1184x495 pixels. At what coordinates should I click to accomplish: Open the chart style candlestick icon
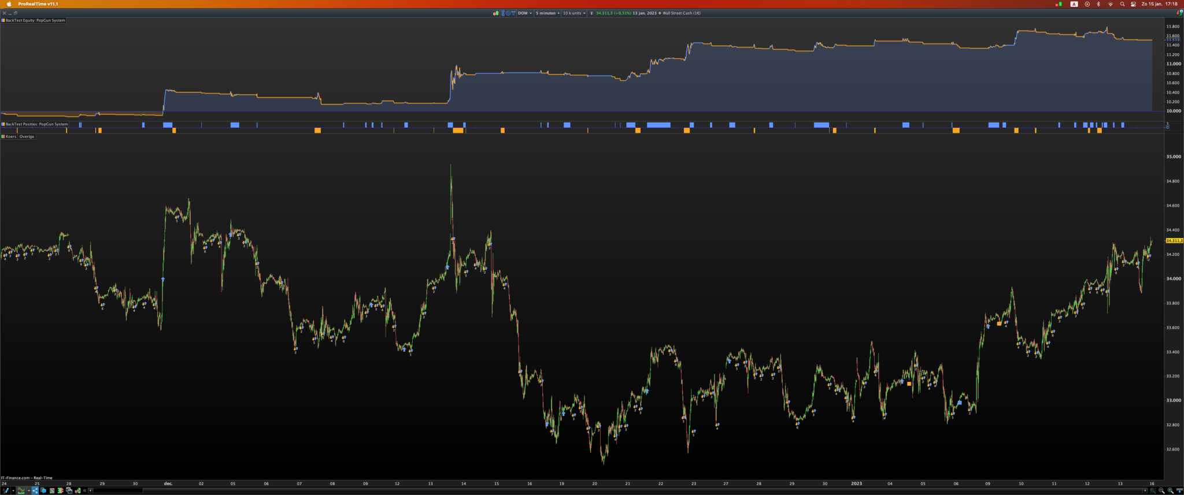(495, 13)
